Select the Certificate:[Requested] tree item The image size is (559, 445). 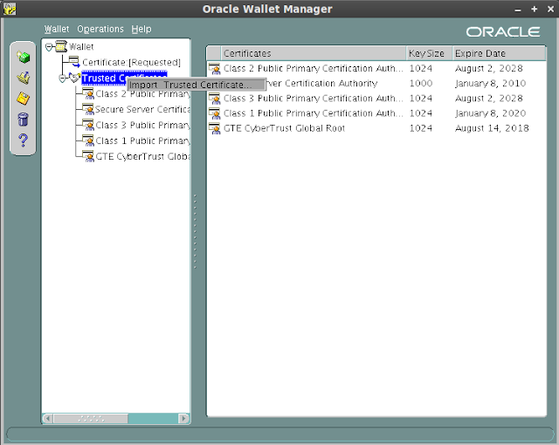(x=131, y=62)
